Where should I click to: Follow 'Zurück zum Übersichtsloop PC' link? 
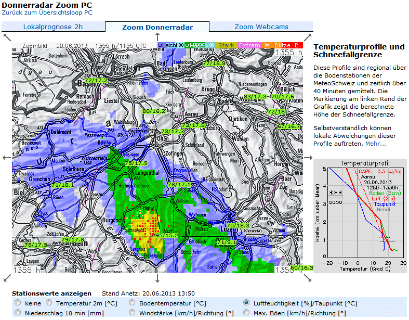[47, 12]
